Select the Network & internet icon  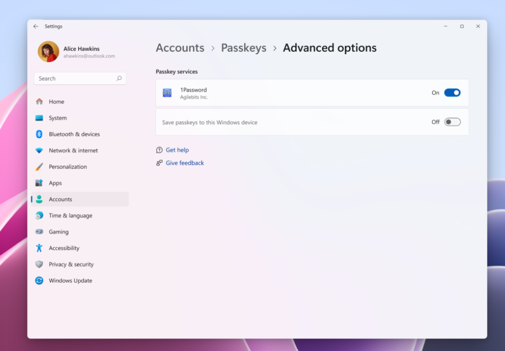pos(40,150)
